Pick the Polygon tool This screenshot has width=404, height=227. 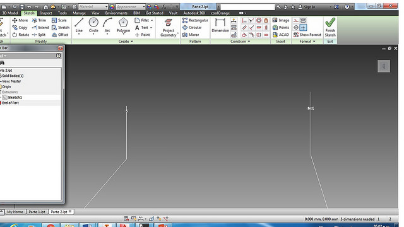124,25
